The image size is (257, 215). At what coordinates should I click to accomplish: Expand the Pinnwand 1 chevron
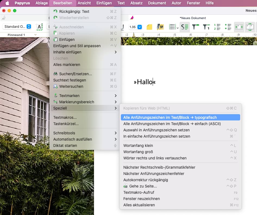[x=35, y=35]
